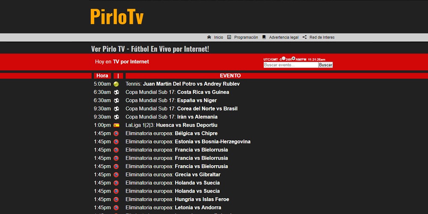Click the UEFA icon for Estonia vs Bosnia-Herzegovina
Screen dimensions: 428x214
coord(116,142)
